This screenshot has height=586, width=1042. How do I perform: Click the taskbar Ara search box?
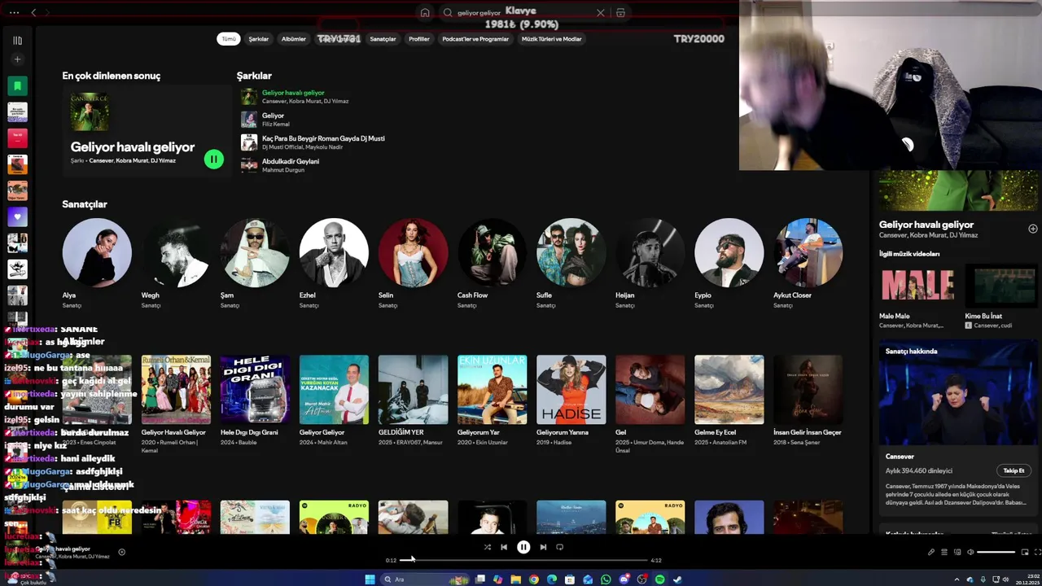click(x=425, y=579)
